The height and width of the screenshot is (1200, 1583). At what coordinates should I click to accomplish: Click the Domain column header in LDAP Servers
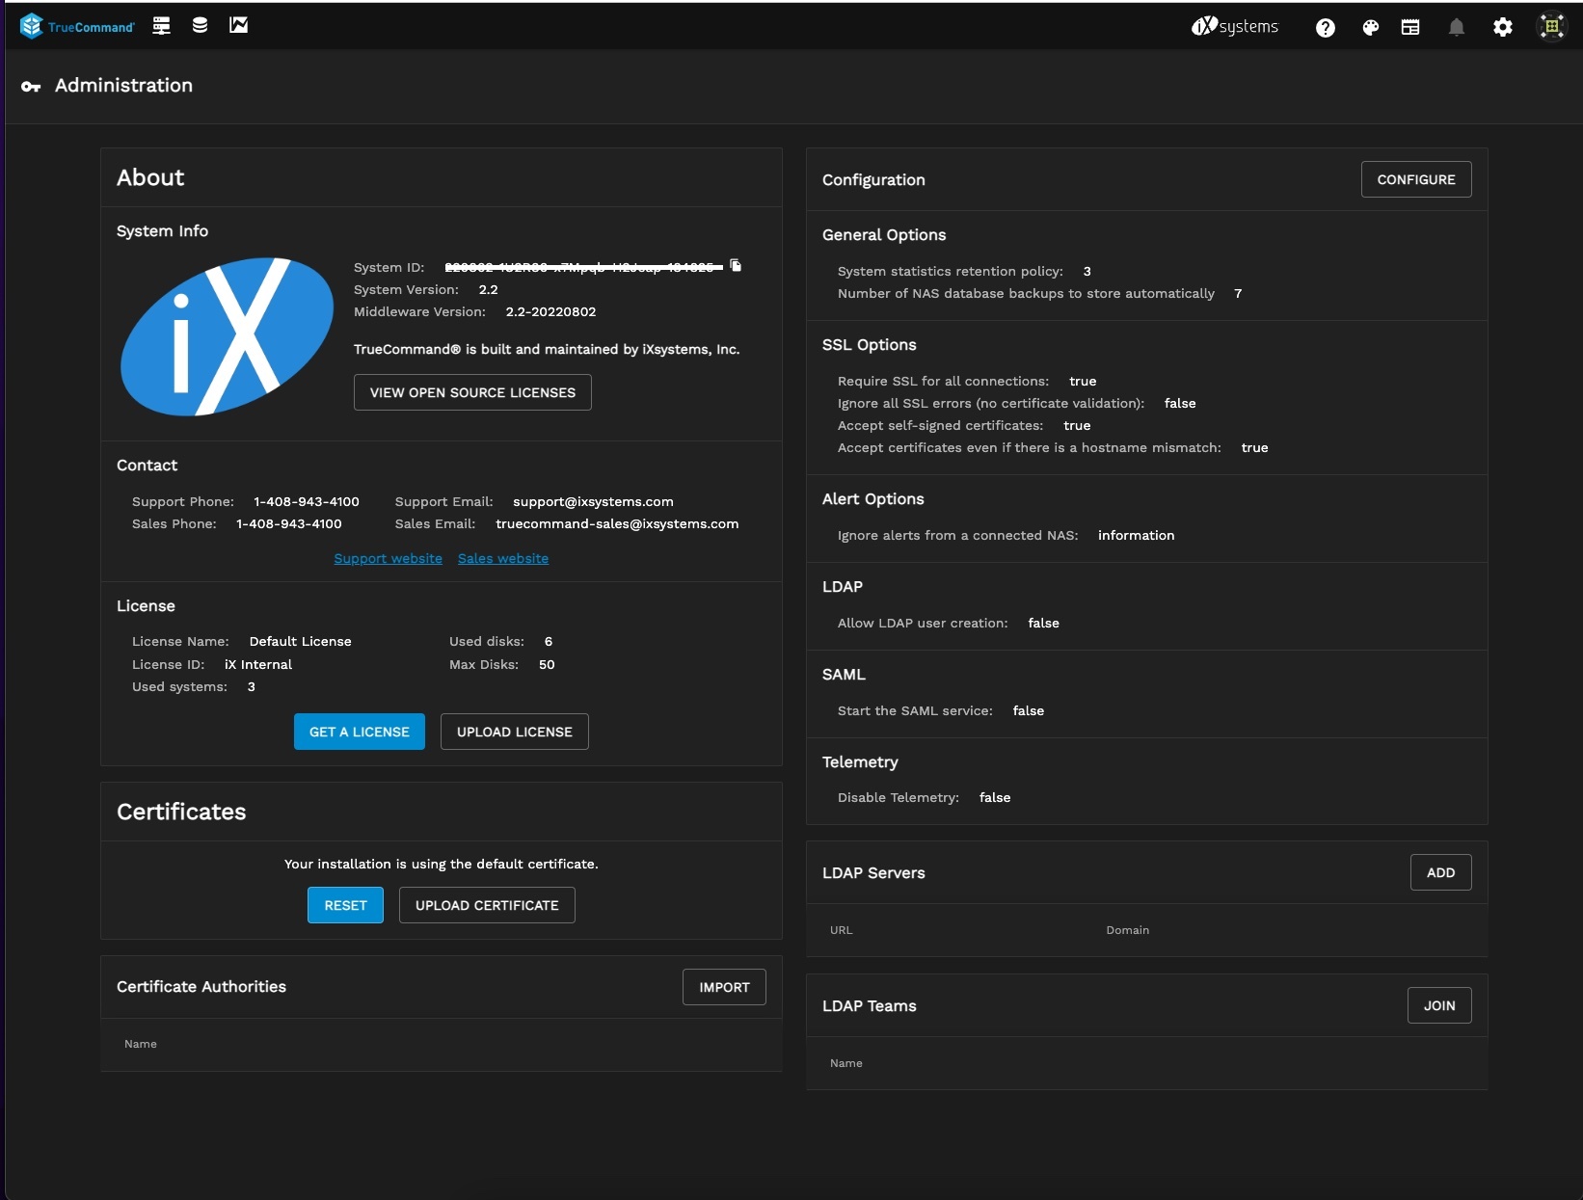1127,930
